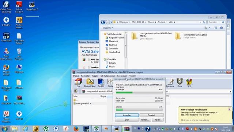
Task: Open Sık Kullanılanlar menu in WinRAR
Action: coord(108,76)
